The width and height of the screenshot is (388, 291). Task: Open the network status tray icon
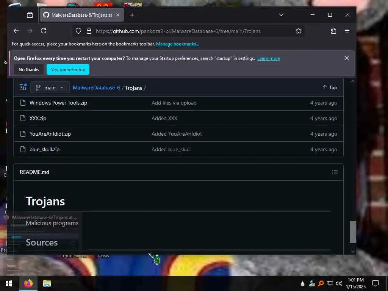pos(330,283)
